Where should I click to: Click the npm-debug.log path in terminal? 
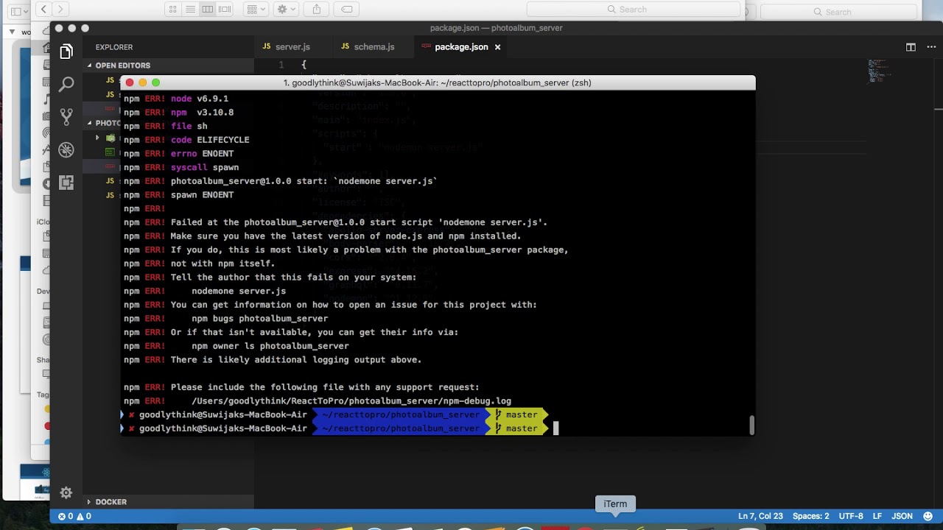(x=351, y=401)
